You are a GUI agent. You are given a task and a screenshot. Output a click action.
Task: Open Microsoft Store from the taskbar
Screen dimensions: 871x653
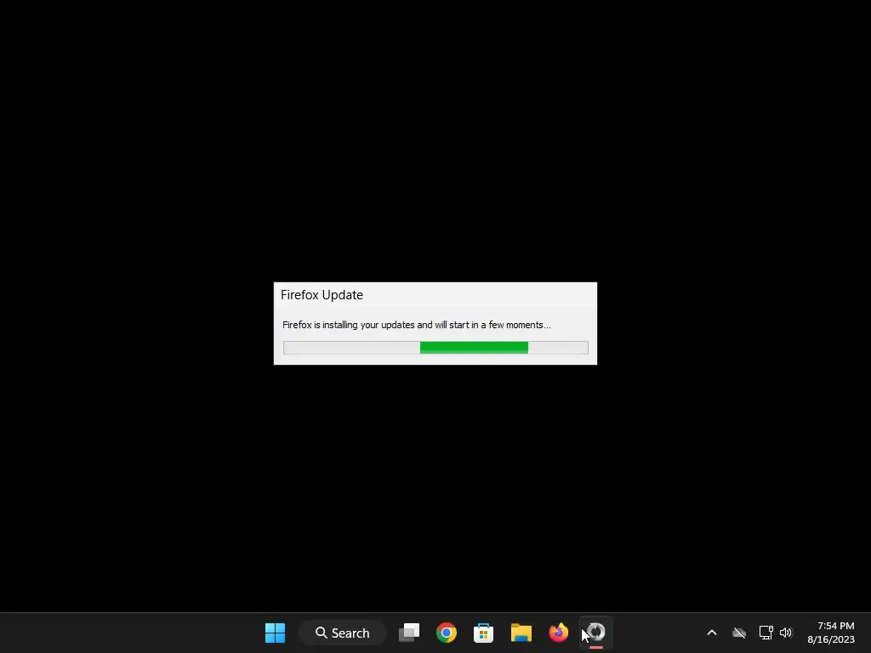pos(483,633)
